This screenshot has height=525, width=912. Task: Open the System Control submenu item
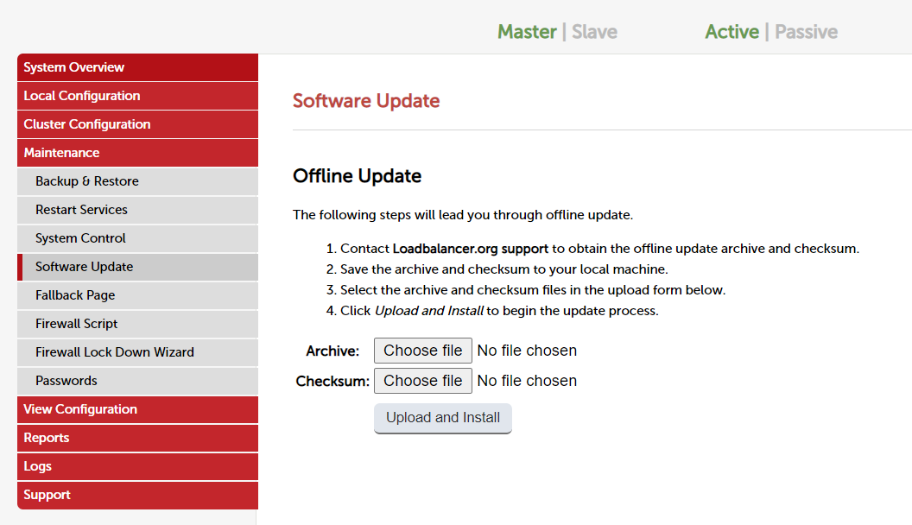[138, 238]
